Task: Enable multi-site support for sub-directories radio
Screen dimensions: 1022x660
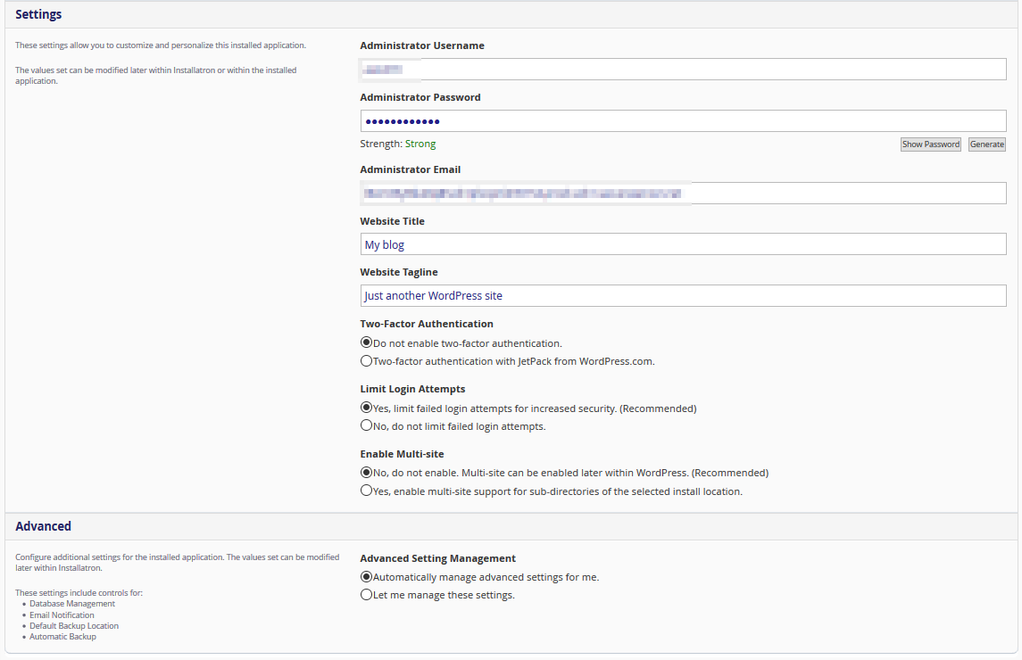Action: point(366,491)
